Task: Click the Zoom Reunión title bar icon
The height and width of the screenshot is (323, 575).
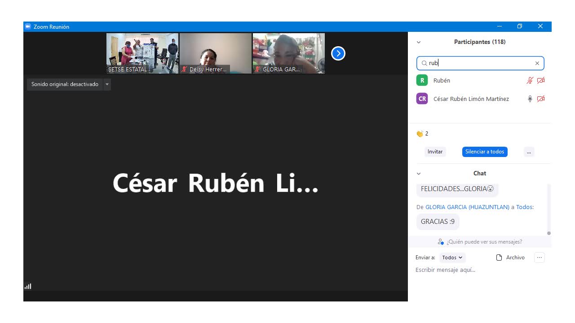Action: tap(27, 26)
